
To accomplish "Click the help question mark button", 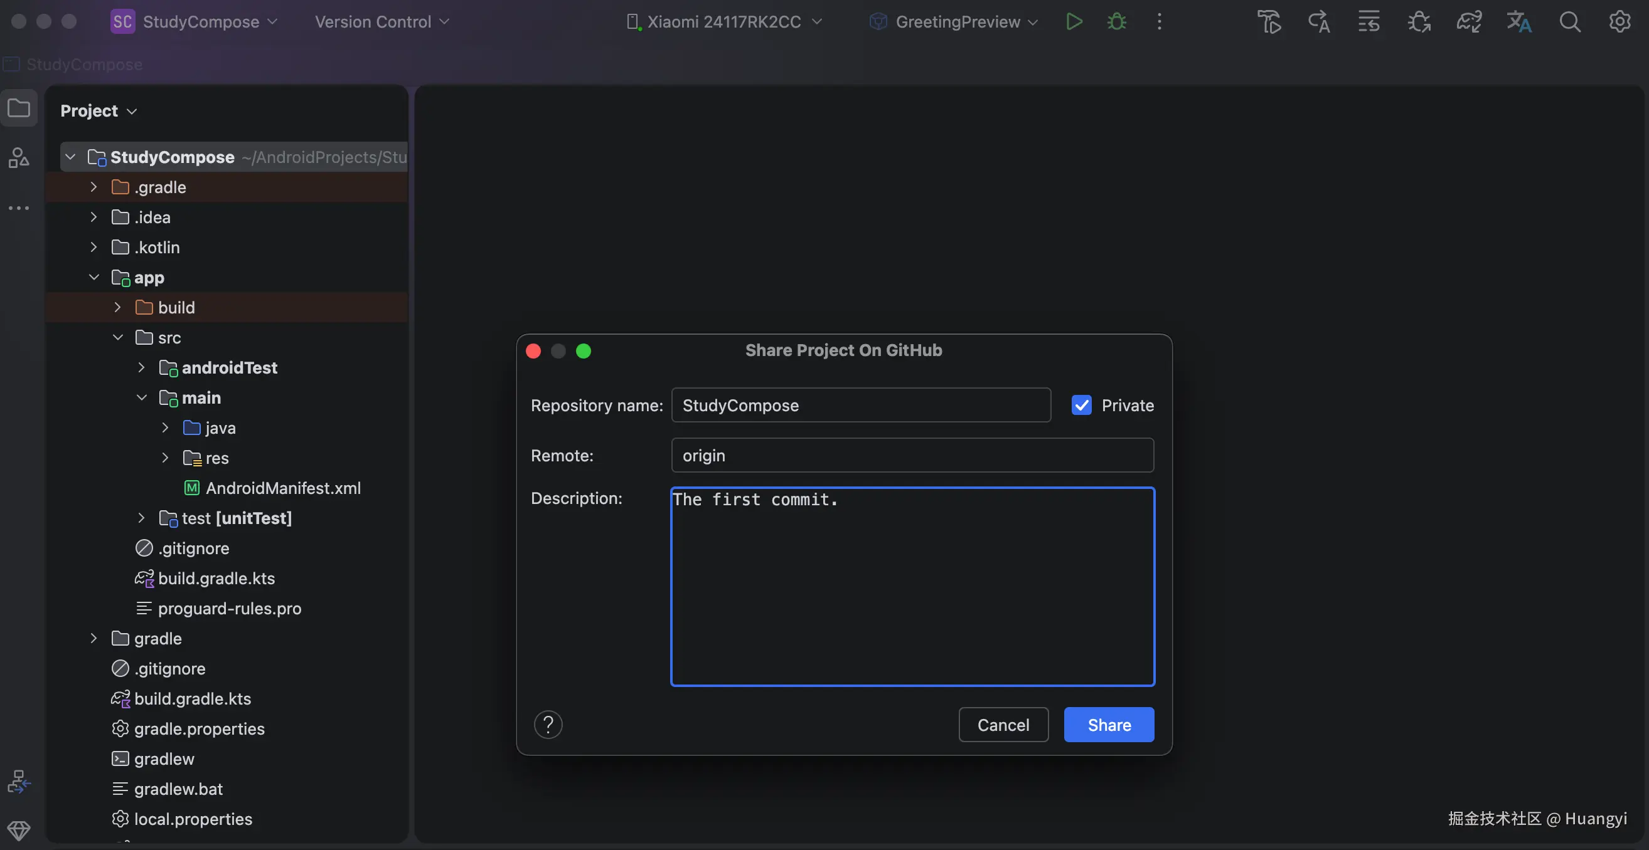I will coord(548,725).
